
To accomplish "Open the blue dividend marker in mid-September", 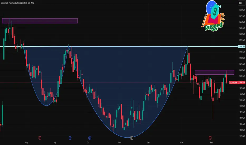I will coord(70,138).
